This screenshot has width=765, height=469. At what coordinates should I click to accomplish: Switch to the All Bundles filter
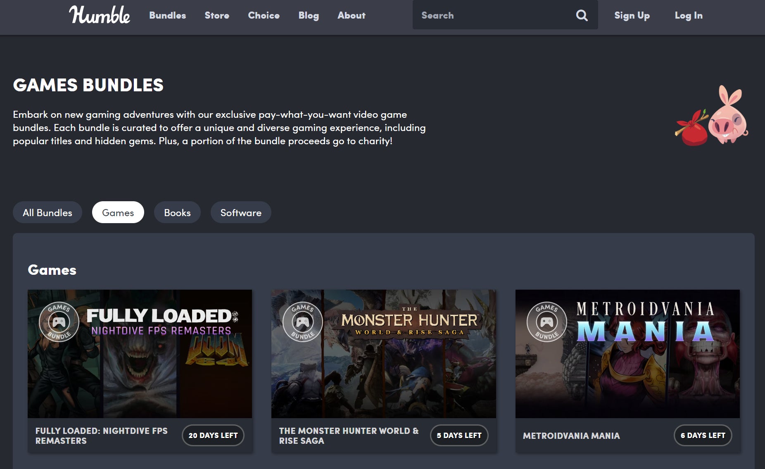point(47,212)
